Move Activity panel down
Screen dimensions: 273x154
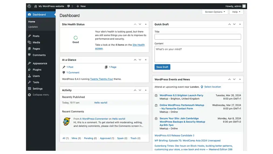click(140, 90)
